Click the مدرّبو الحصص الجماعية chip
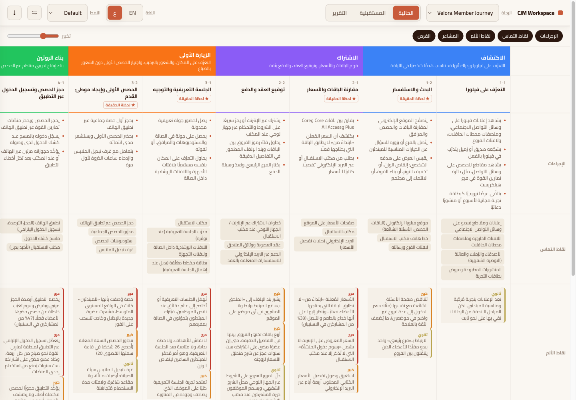This screenshot has height=400, width=576. 112,232
